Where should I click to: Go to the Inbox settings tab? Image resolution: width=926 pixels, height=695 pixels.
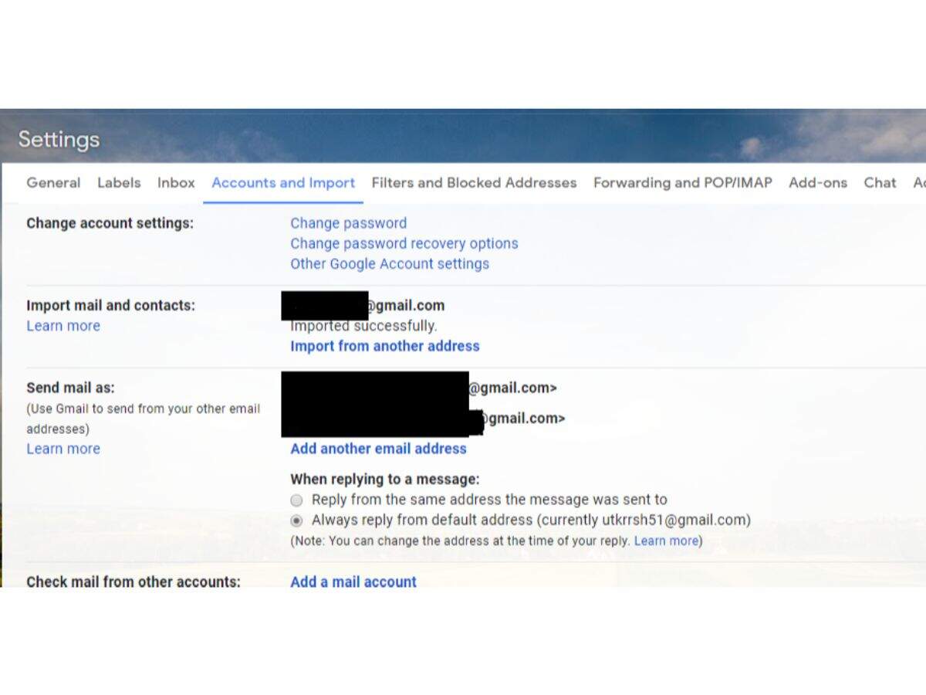(176, 183)
